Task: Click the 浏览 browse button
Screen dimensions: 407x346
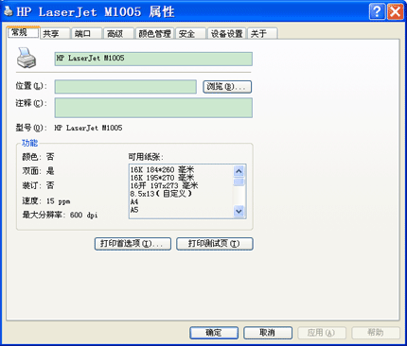Action: click(x=227, y=87)
